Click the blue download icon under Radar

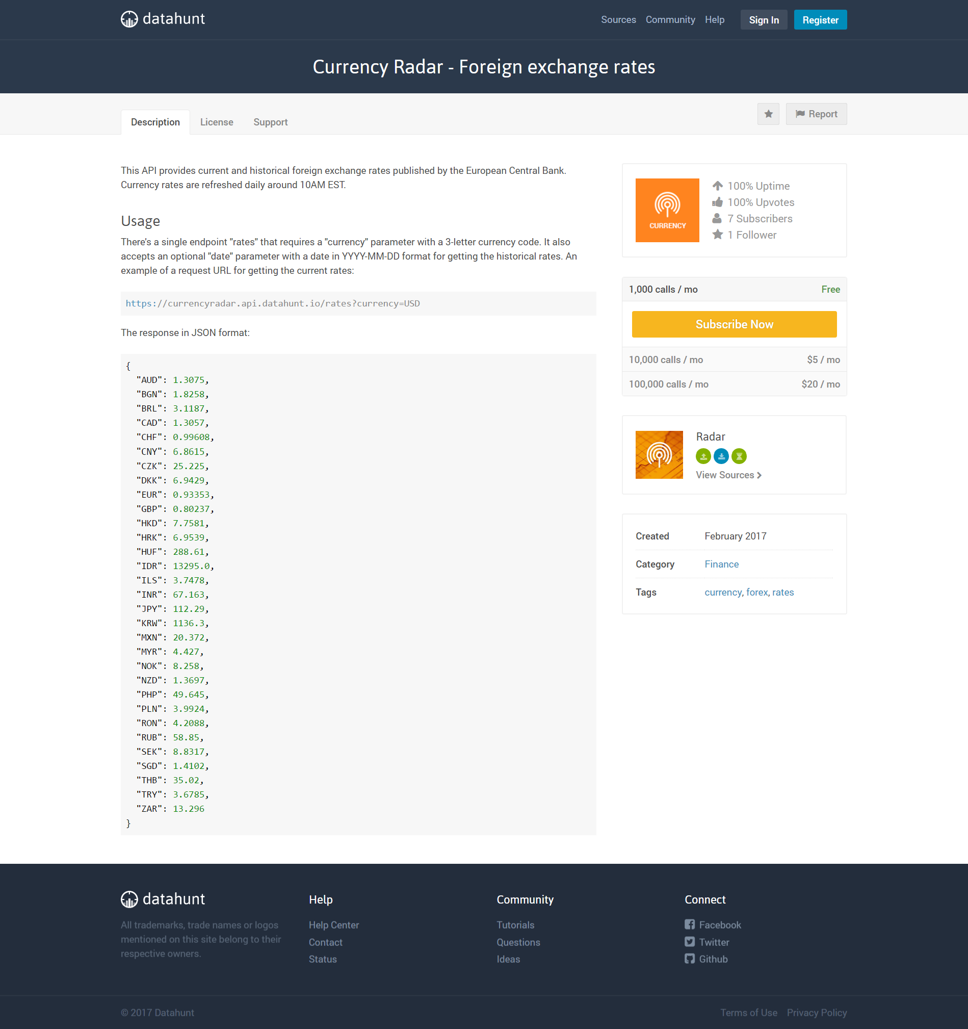point(721,456)
